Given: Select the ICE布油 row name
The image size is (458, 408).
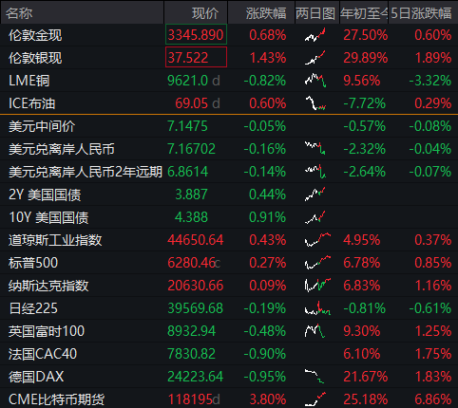Looking at the screenshot, I should click(x=32, y=103).
